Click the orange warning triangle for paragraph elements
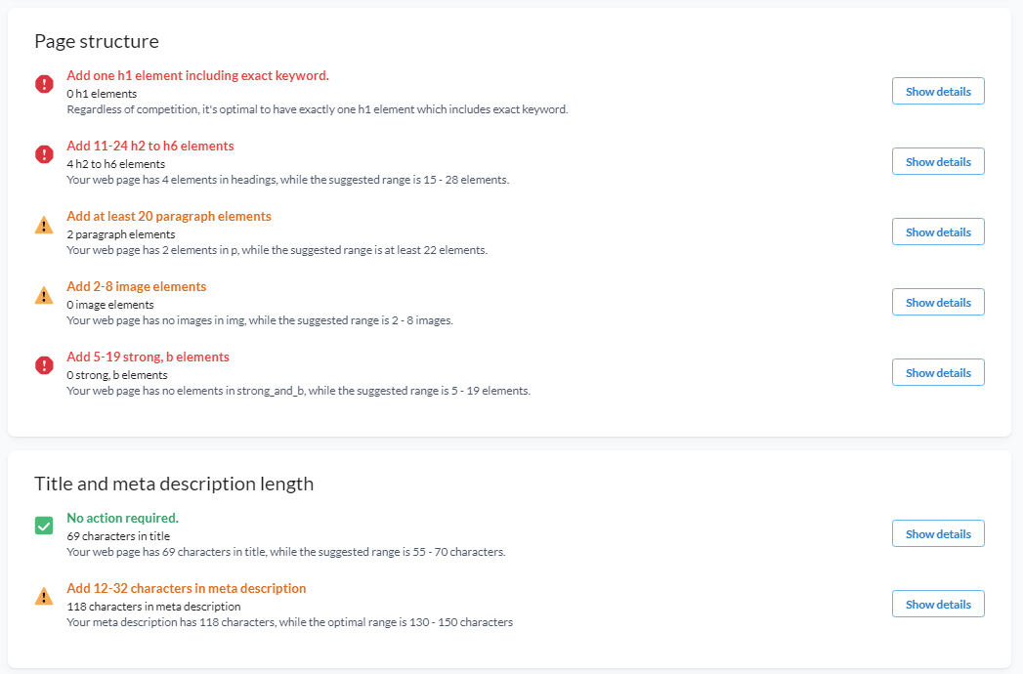The height and width of the screenshot is (674, 1023). (x=44, y=225)
